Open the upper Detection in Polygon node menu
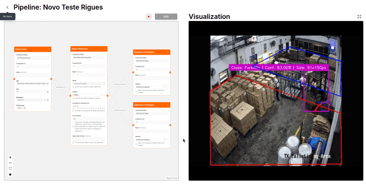This screenshot has height=185, width=366. (168, 52)
